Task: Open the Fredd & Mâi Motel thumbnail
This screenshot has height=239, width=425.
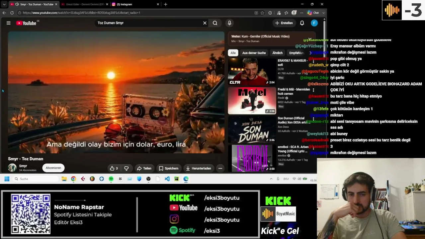Action: pos(252,101)
